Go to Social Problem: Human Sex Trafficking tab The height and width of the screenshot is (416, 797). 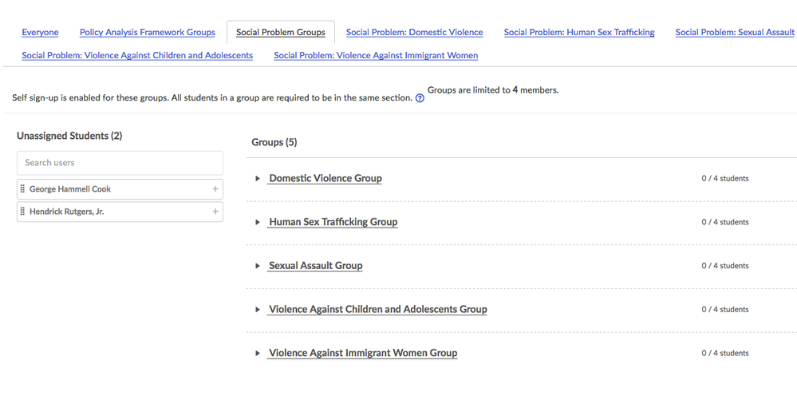click(x=579, y=33)
